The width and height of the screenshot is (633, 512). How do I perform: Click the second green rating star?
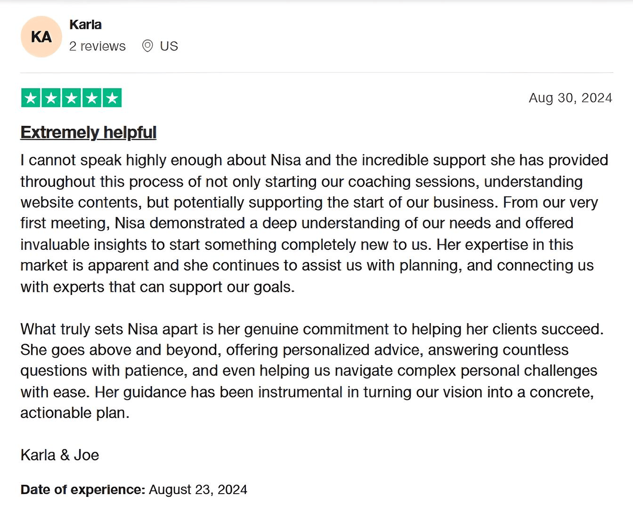[51, 98]
